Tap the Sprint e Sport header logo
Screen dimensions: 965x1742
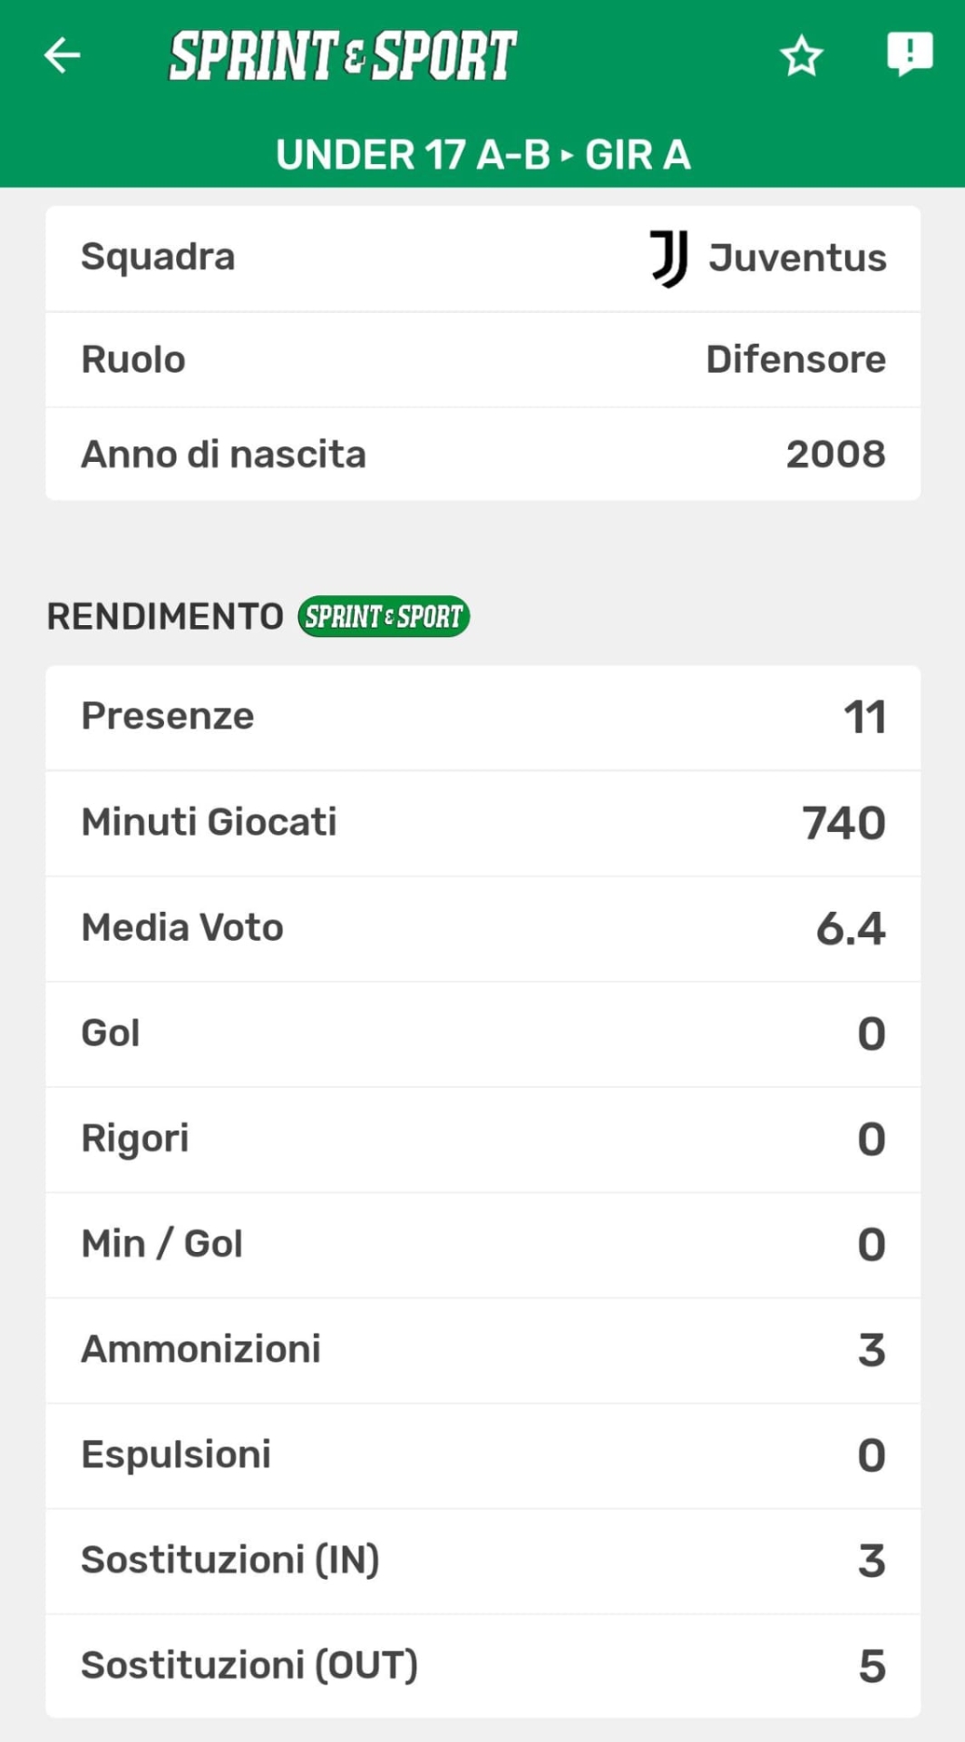pyautogui.click(x=343, y=55)
